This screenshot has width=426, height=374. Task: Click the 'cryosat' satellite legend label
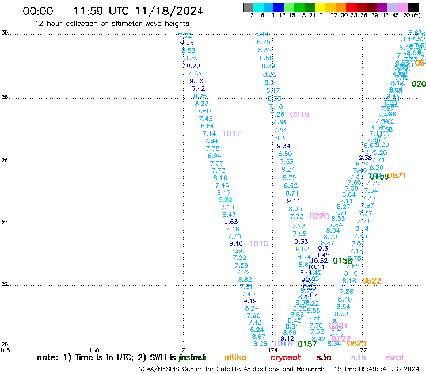[286, 358]
